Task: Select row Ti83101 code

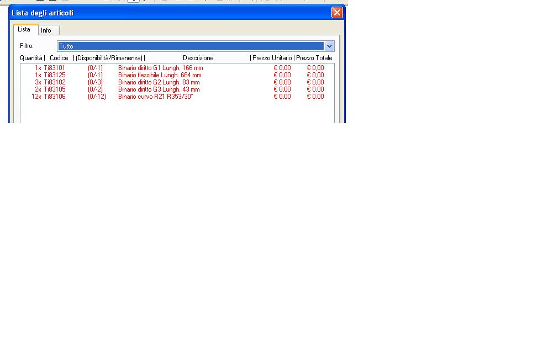Action: point(55,68)
